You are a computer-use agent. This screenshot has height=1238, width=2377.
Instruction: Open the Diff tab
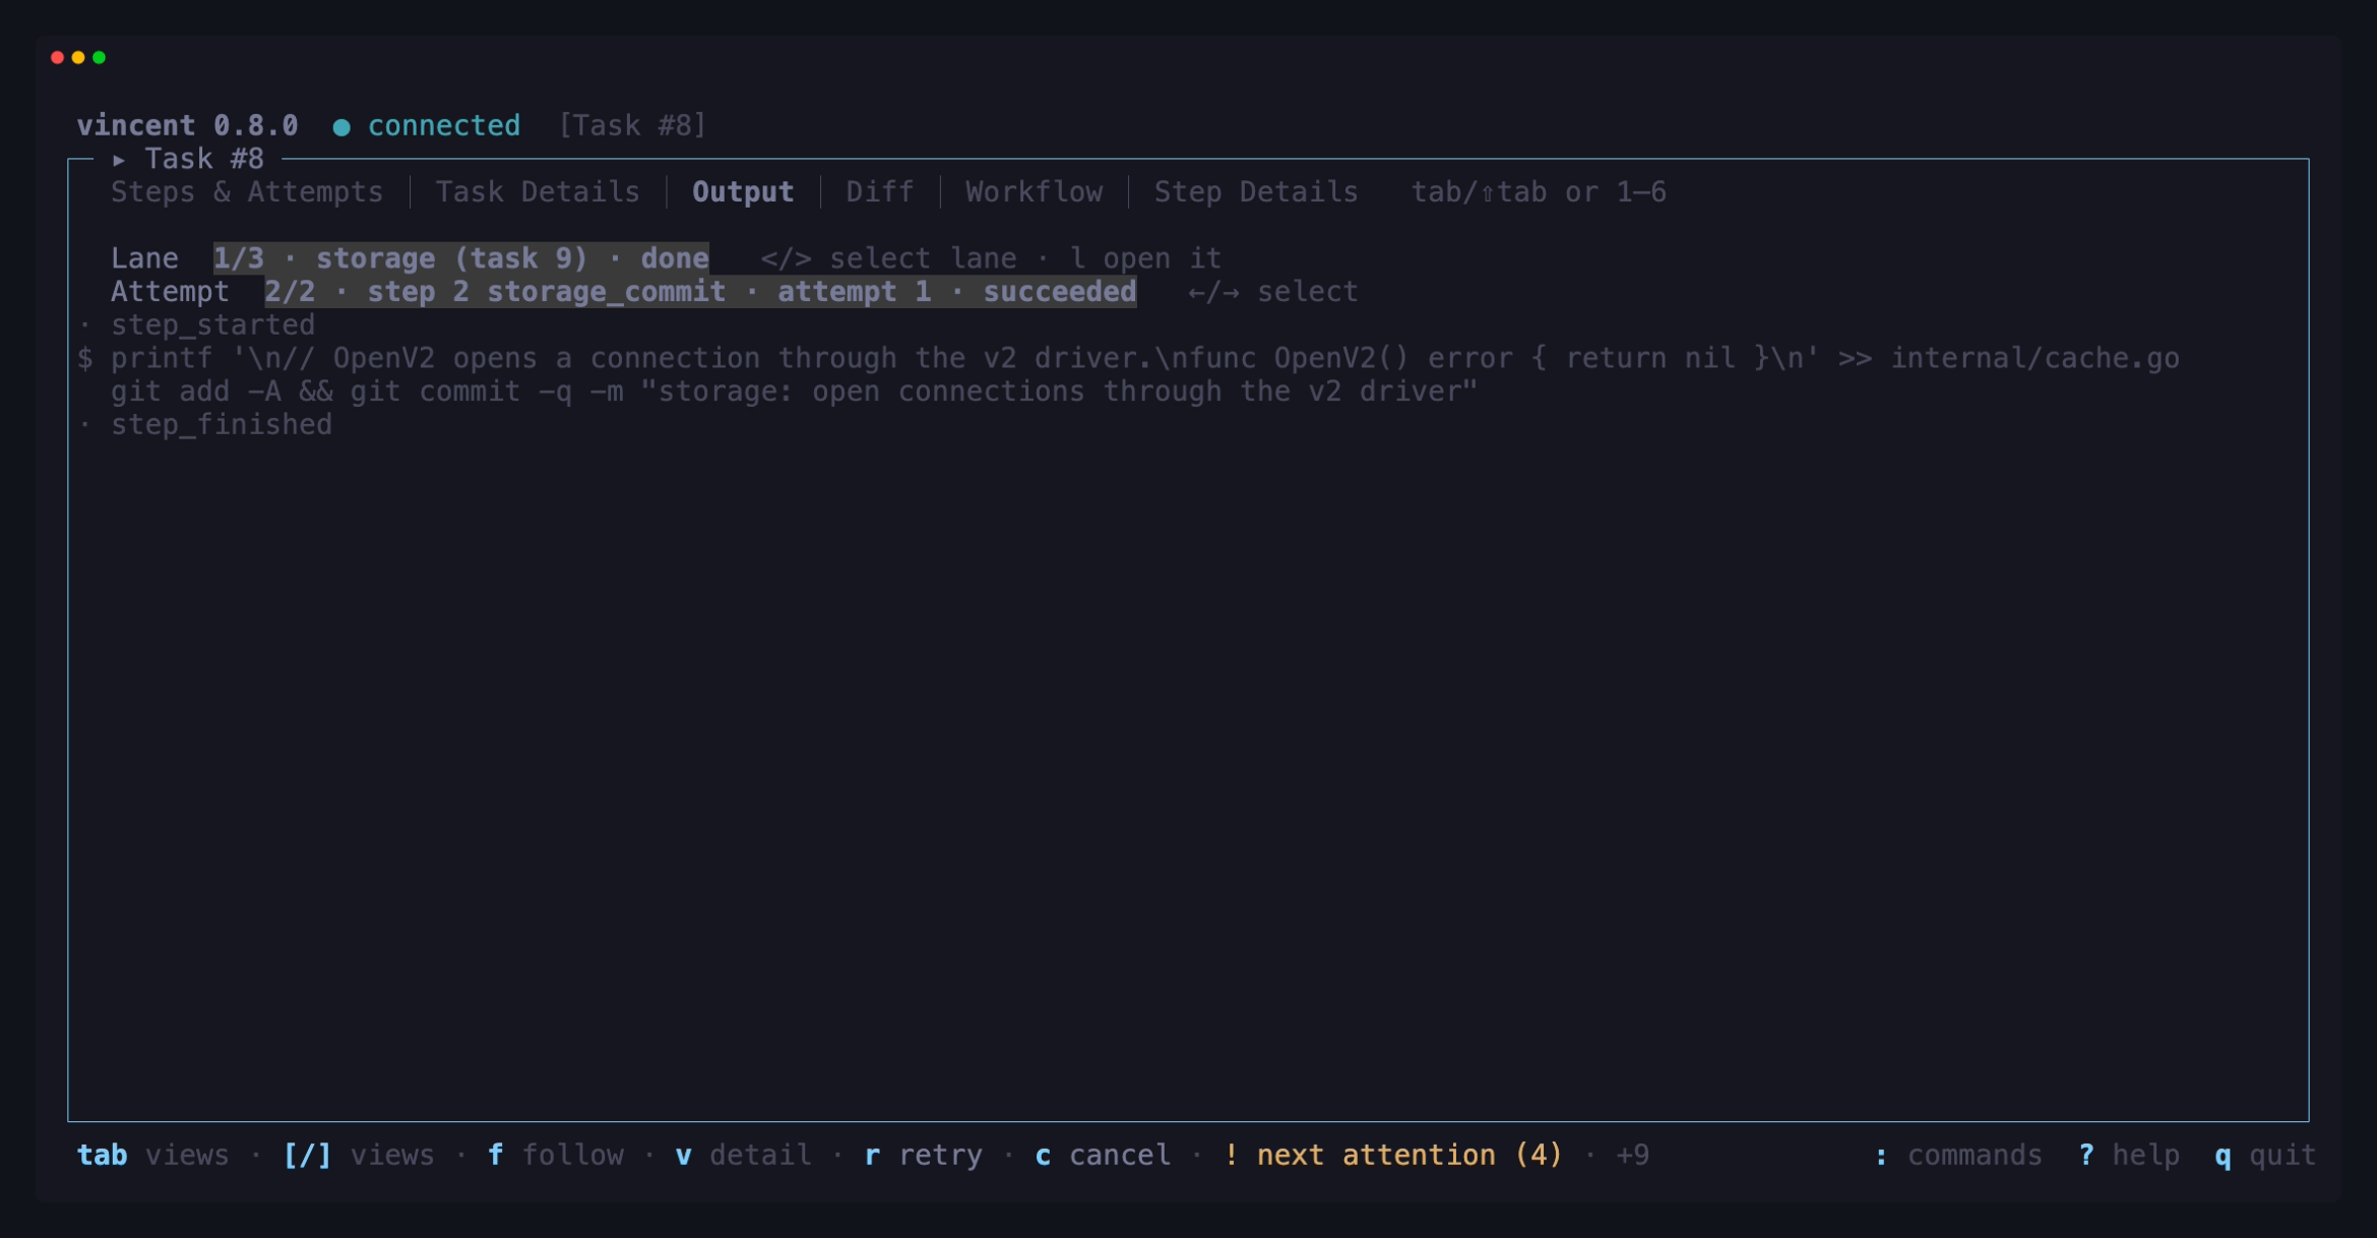click(879, 192)
